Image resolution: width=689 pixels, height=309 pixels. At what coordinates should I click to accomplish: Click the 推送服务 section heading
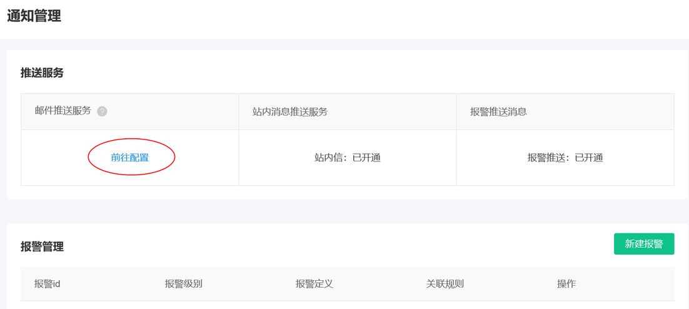point(42,73)
